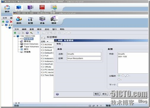
Task: Select the underscore separator radio button
Action: [123, 76]
